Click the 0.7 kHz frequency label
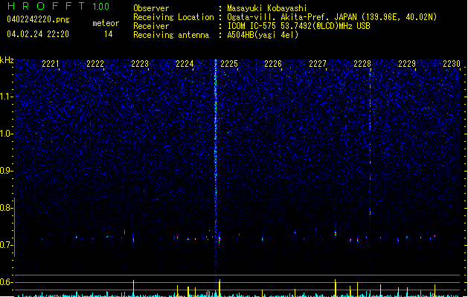The image size is (468, 297). click(7, 245)
